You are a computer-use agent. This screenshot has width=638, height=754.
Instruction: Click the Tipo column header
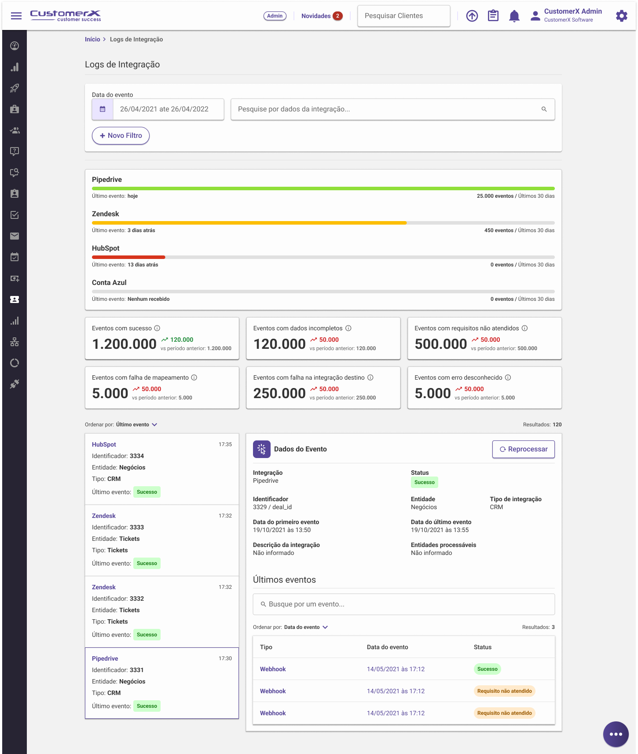coord(266,647)
